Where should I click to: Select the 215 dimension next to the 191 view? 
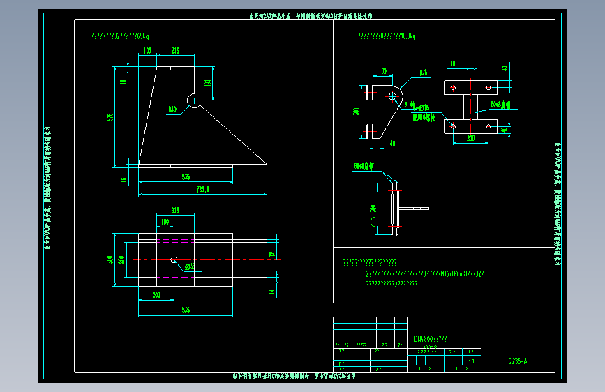(x=175, y=50)
